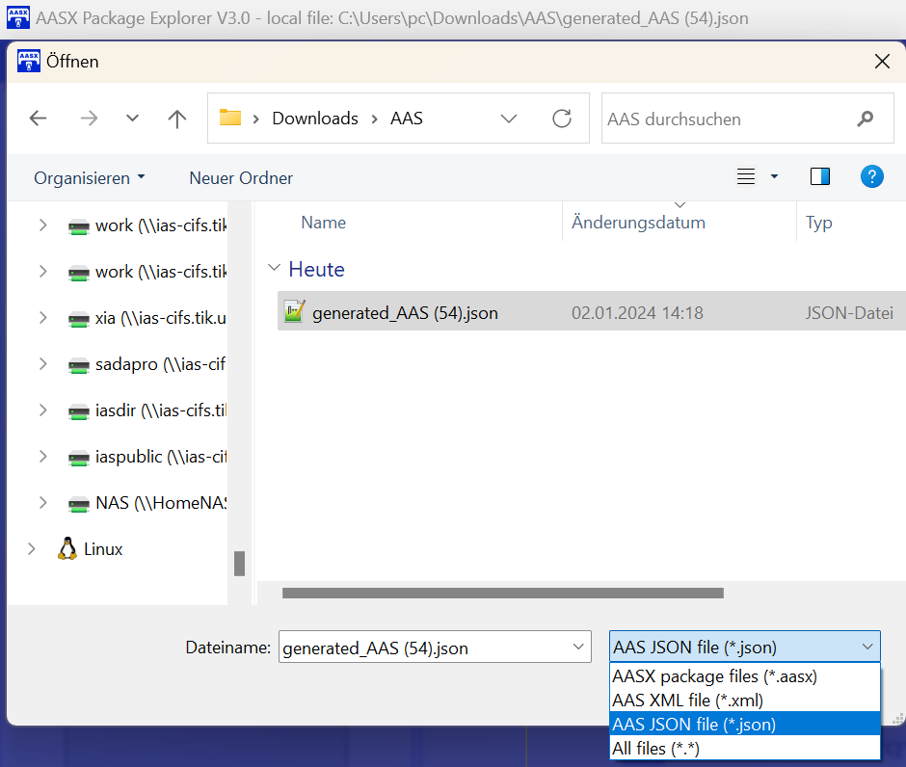Expand the address bar path dropdown
The image size is (906, 767).
509,119
